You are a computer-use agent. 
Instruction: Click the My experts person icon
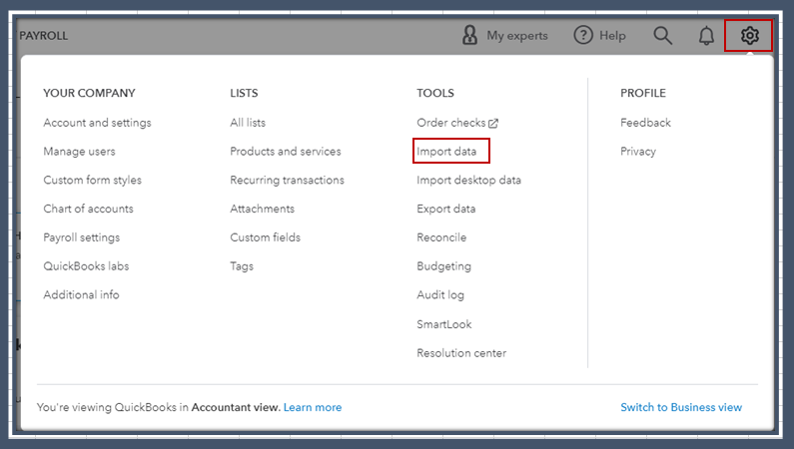click(x=469, y=35)
